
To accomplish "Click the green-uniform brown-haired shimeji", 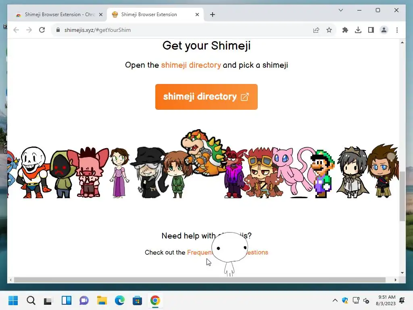I will tap(177, 174).
